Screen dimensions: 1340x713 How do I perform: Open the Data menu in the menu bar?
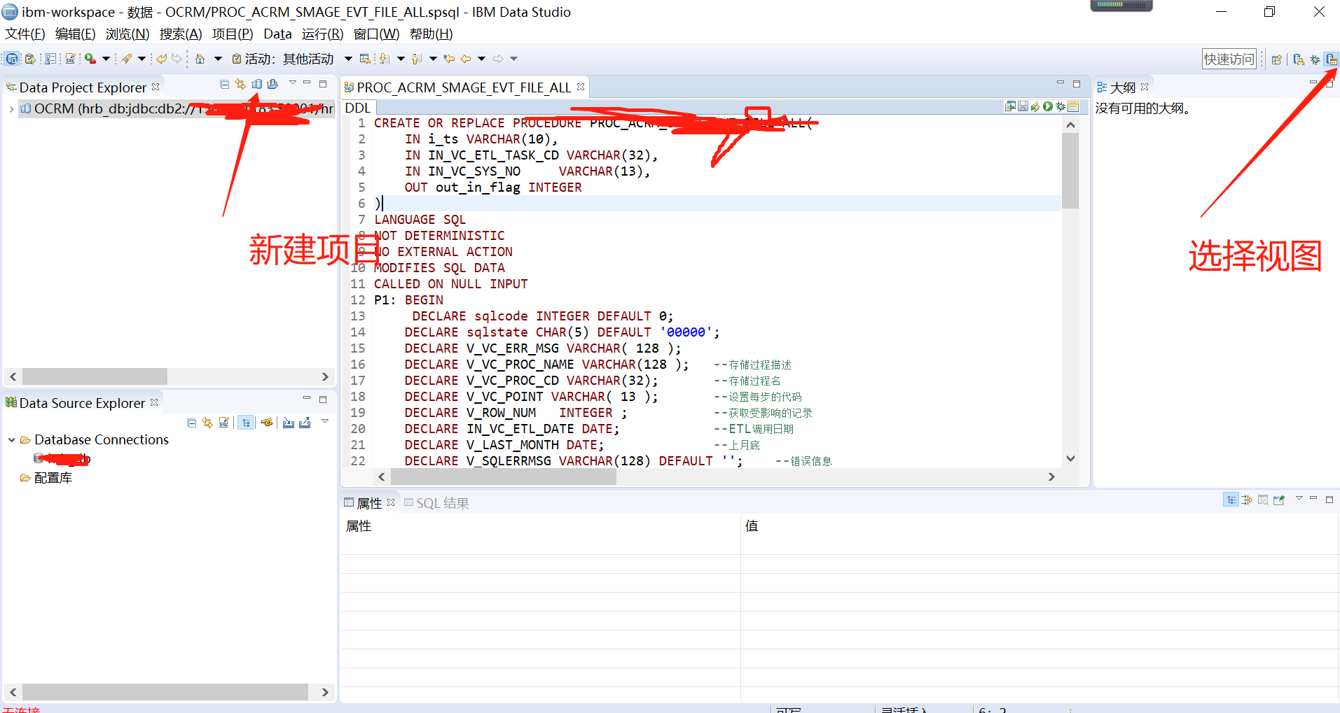(277, 34)
